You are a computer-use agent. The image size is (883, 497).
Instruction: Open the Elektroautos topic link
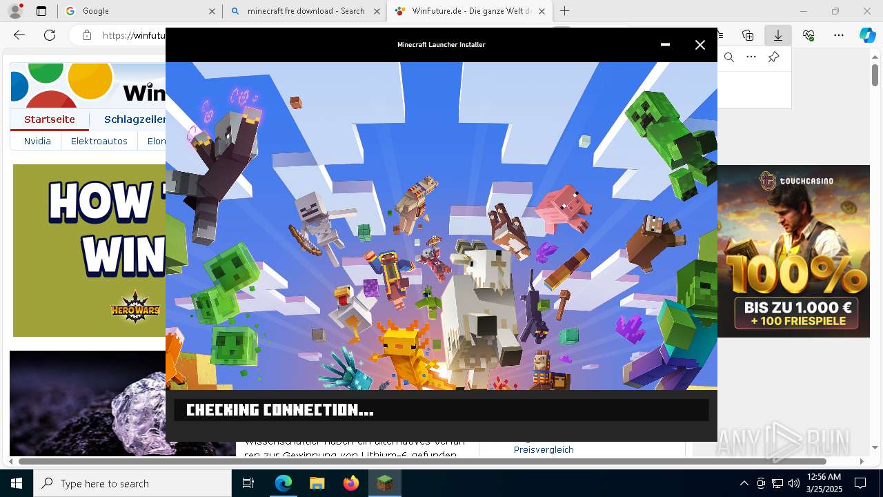click(x=99, y=141)
